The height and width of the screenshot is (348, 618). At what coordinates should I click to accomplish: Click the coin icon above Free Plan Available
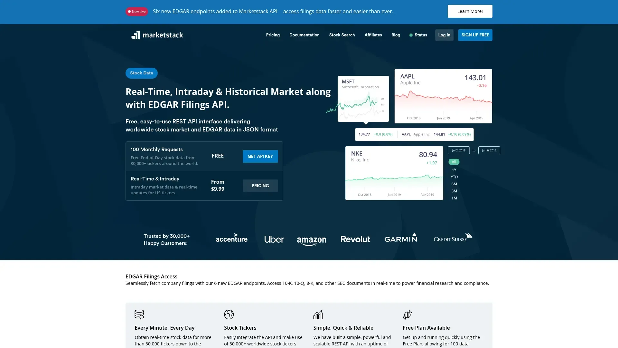click(x=407, y=314)
